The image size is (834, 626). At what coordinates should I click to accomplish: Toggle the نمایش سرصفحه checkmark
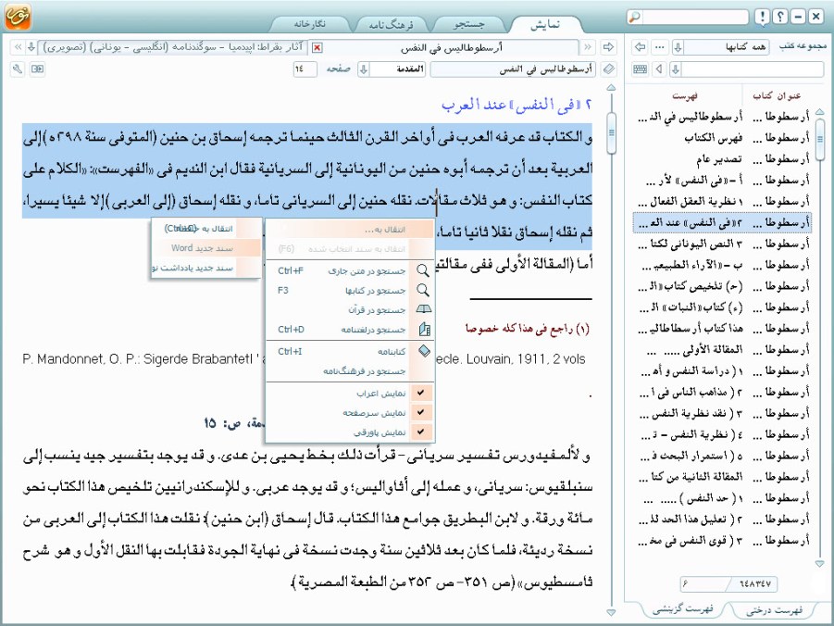click(421, 412)
